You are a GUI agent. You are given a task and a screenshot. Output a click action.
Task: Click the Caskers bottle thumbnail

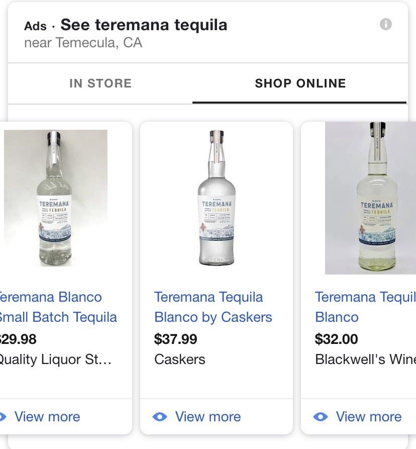(217, 198)
